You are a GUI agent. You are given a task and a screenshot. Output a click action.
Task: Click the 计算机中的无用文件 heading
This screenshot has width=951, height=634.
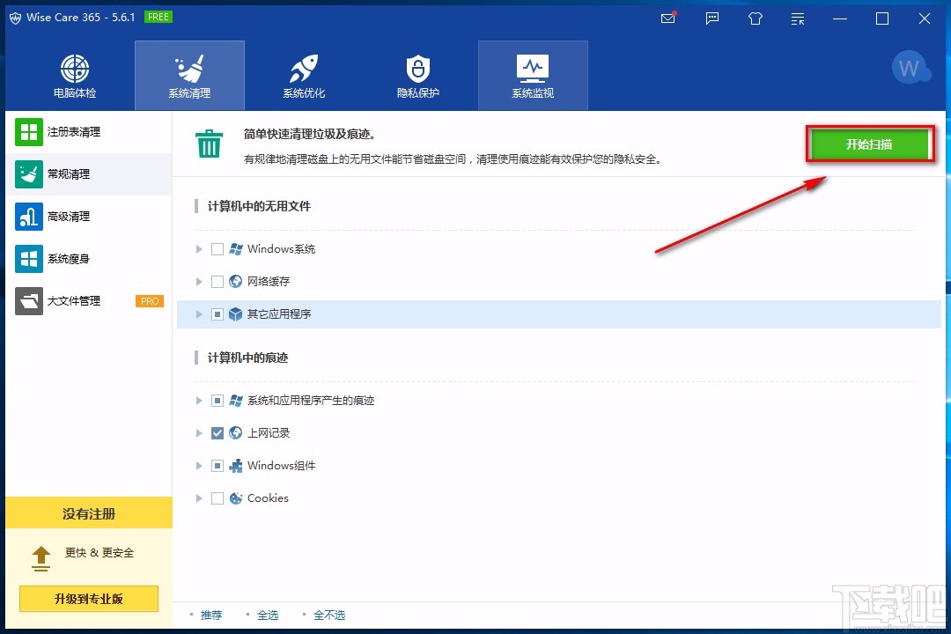(x=259, y=206)
